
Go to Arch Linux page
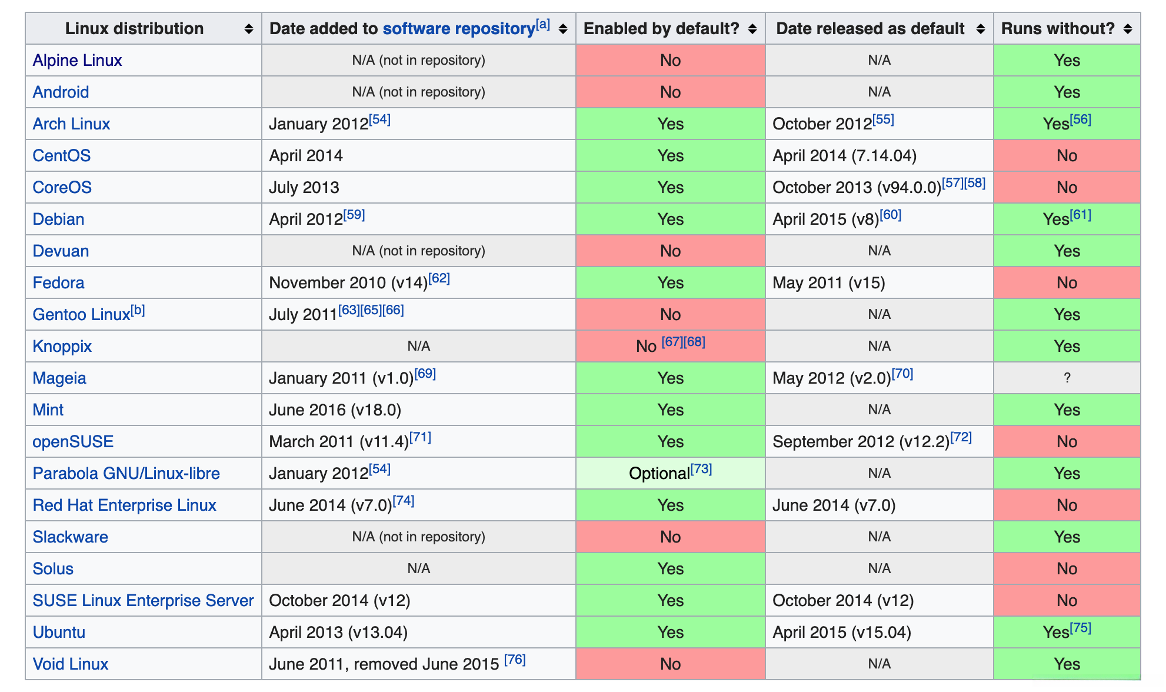(x=71, y=124)
